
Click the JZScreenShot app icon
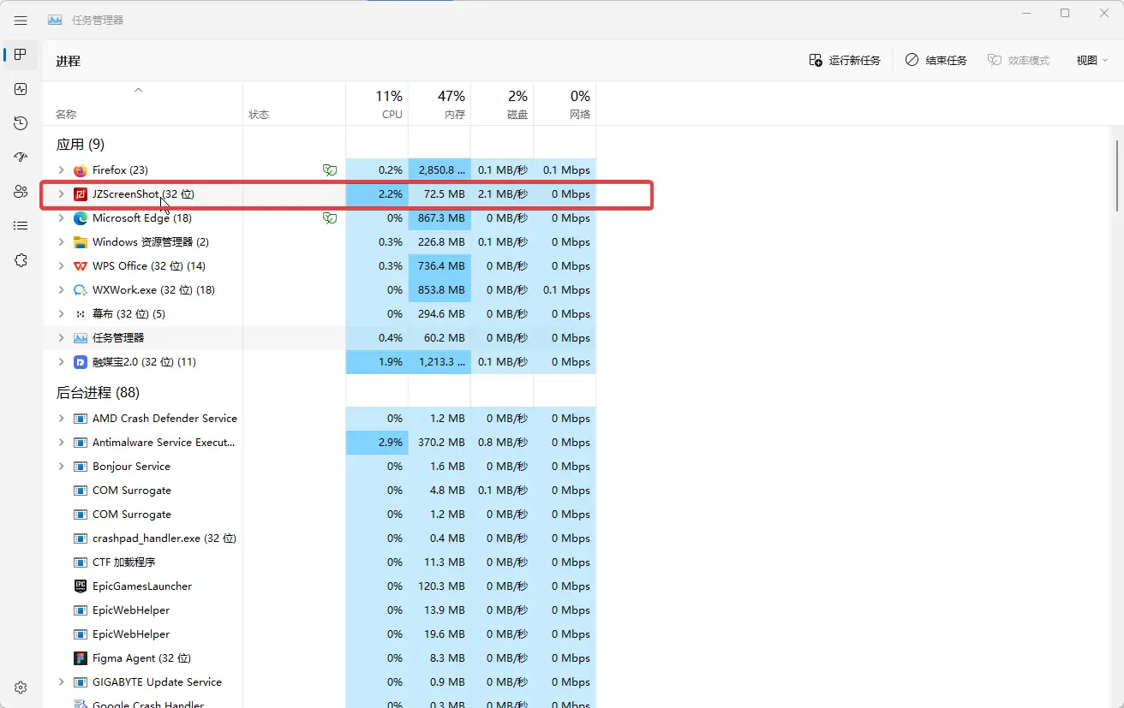coord(81,194)
